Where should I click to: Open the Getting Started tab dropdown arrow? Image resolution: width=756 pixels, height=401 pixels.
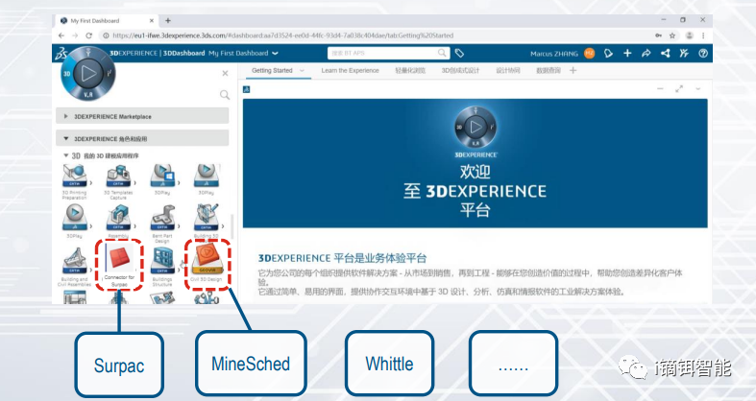pos(302,71)
